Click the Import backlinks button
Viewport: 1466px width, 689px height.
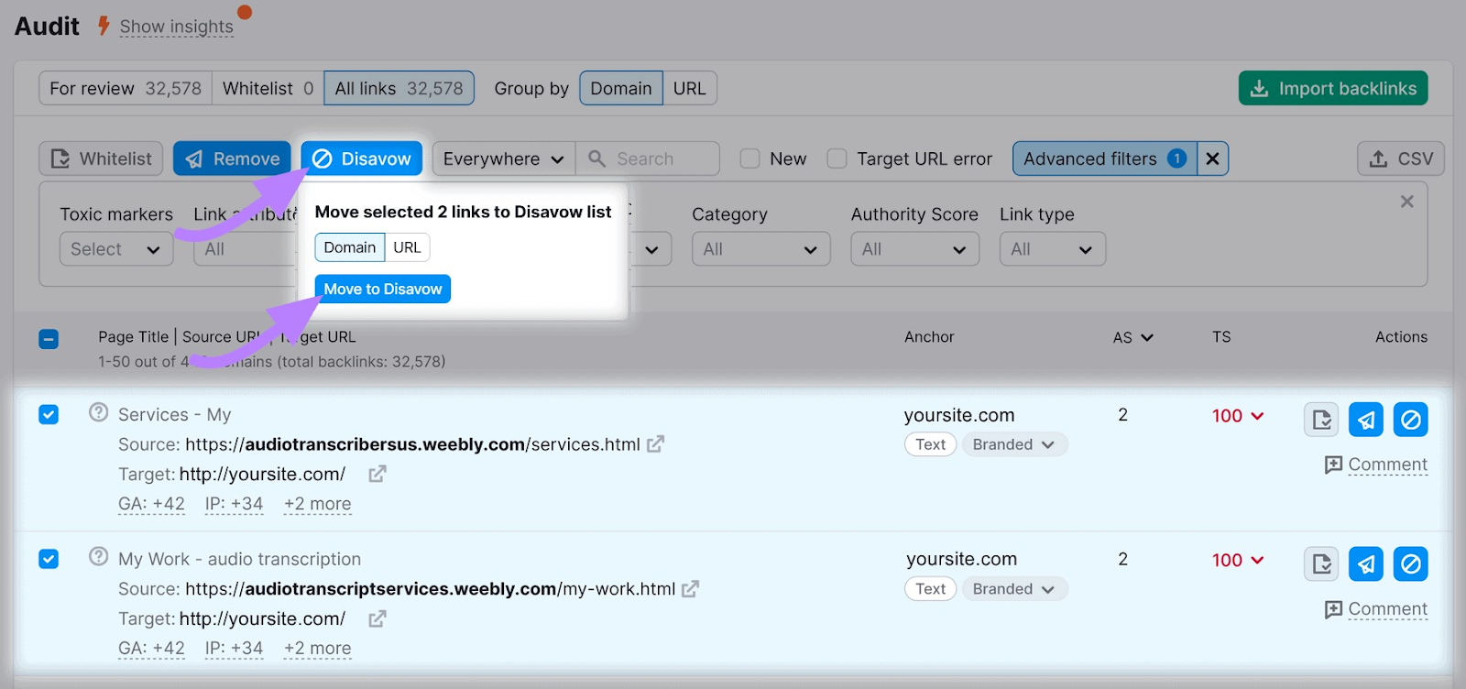(x=1333, y=88)
